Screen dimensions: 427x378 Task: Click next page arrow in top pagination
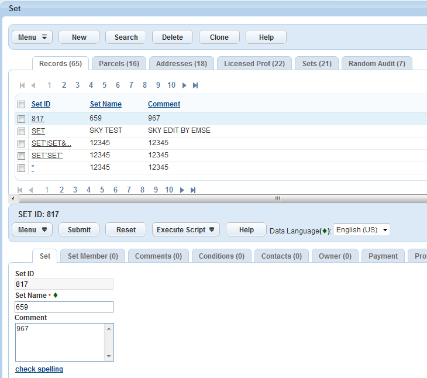184,85
